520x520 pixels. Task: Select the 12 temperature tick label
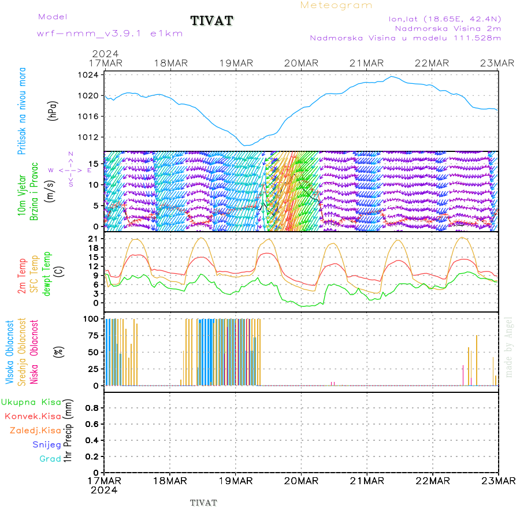click(x=94, y=266)
